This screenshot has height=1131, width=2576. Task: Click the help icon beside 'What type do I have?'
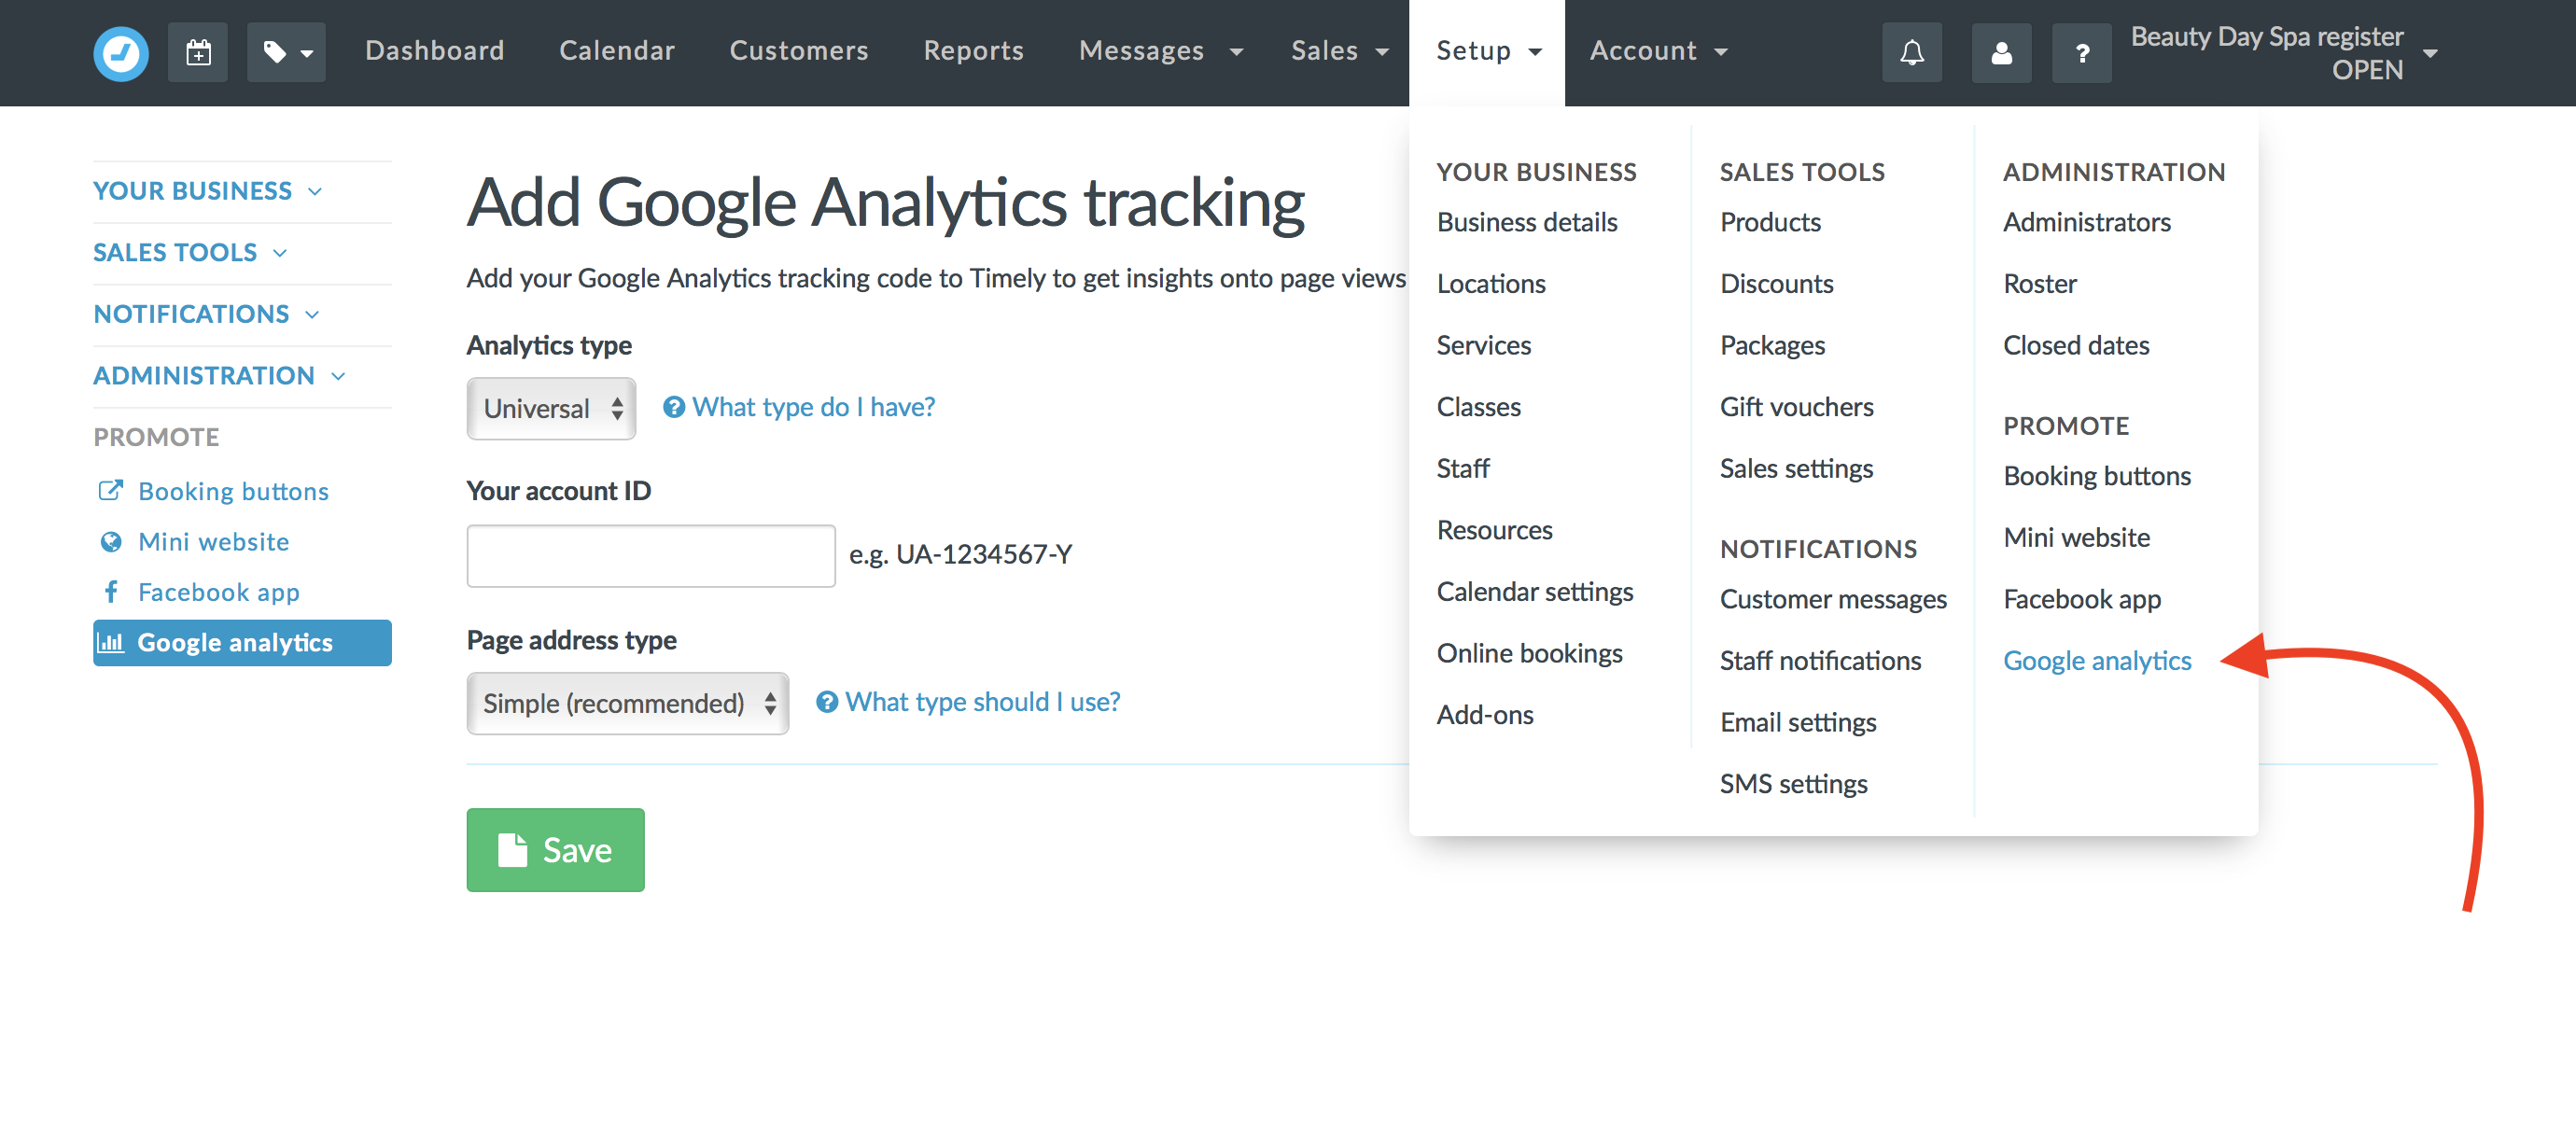coord(674,407)
